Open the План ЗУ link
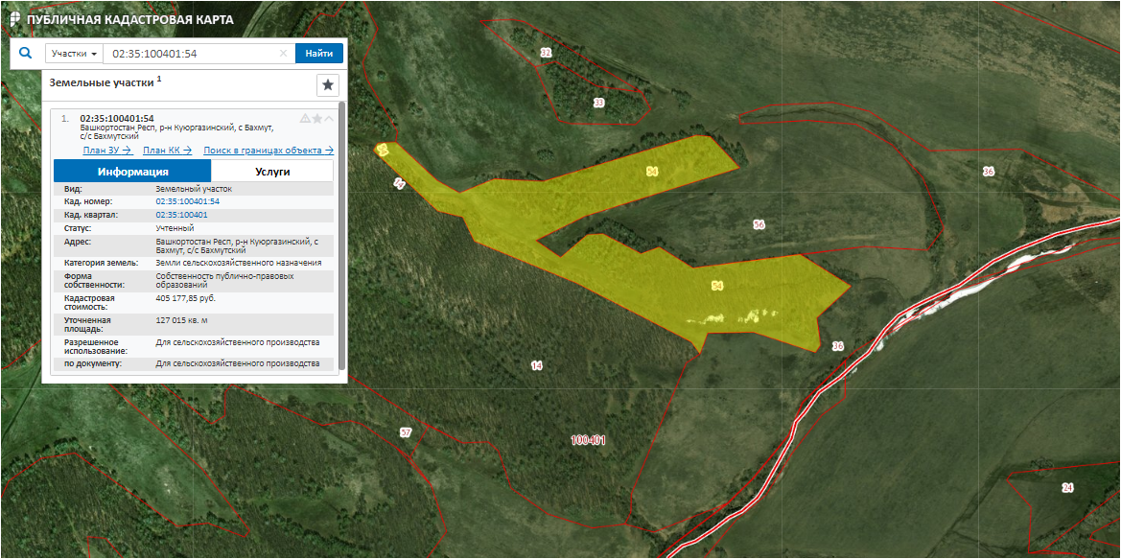1121x559 pixels. [106, 151]
